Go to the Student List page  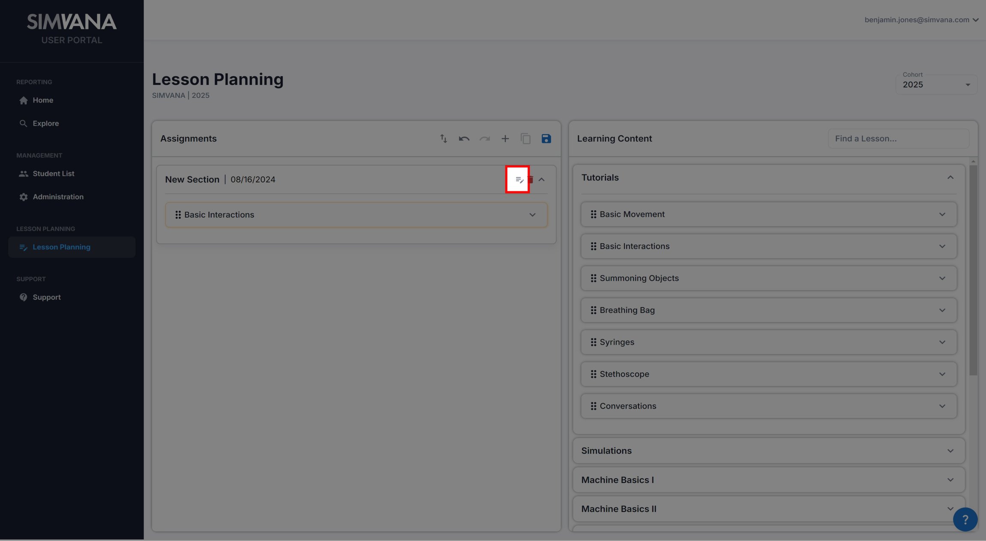click(x=53, y=174)
